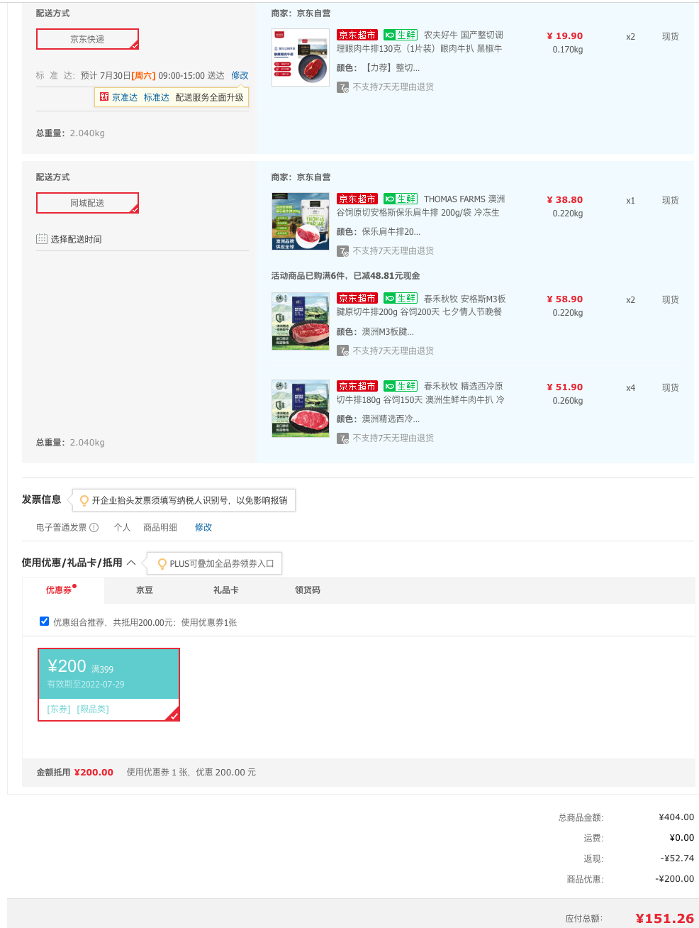Open 春禾秋牧 精选西冷原切牛排 product title
This screenshot has width=699, height=928.
click(420, 393)
